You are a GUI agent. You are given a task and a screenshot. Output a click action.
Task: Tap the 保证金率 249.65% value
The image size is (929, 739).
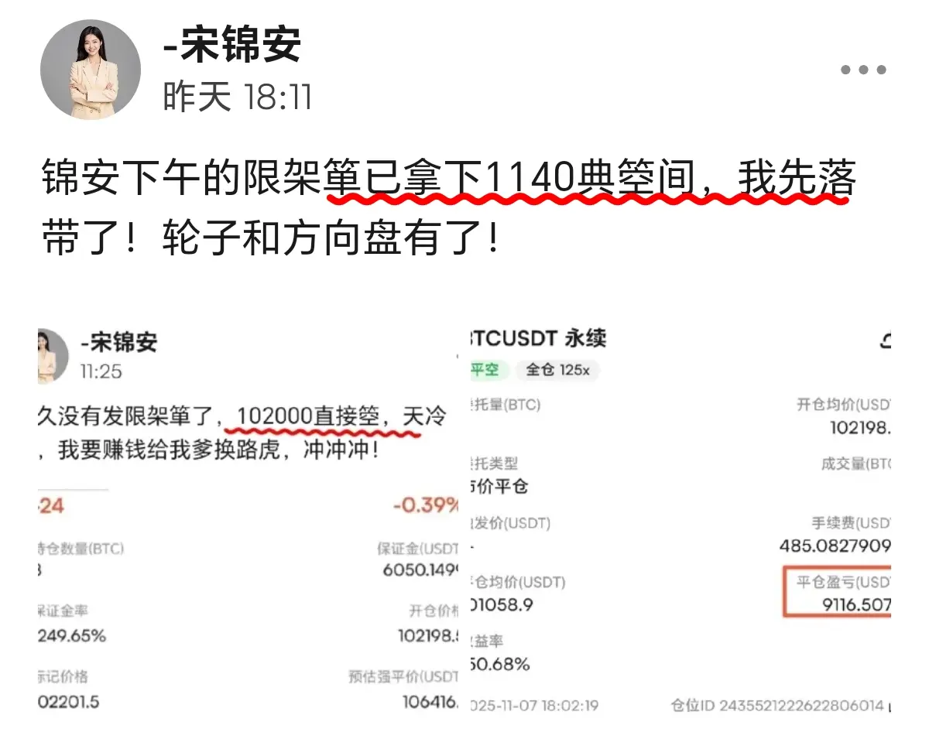(72, 636)
